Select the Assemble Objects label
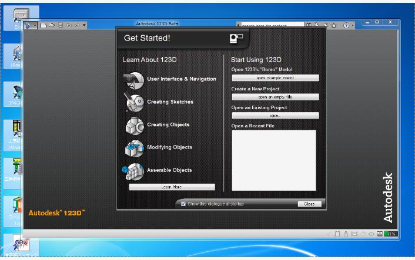This screenshot has height=260, width=415. point(169,170)
